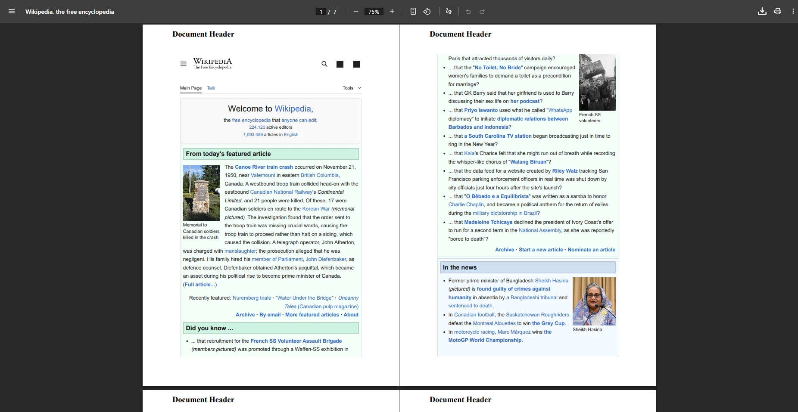Expand the Tools dropdown

352,88
